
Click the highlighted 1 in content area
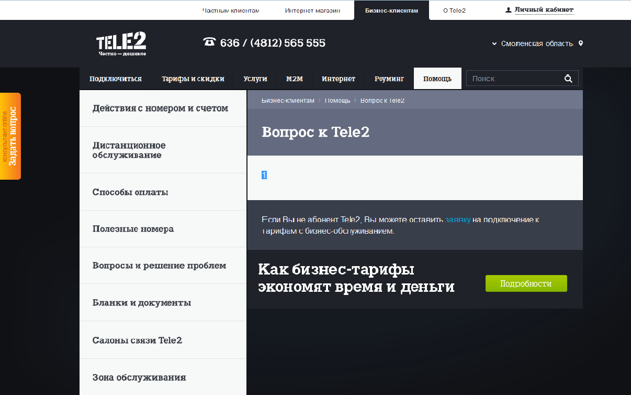coord(264,175)
